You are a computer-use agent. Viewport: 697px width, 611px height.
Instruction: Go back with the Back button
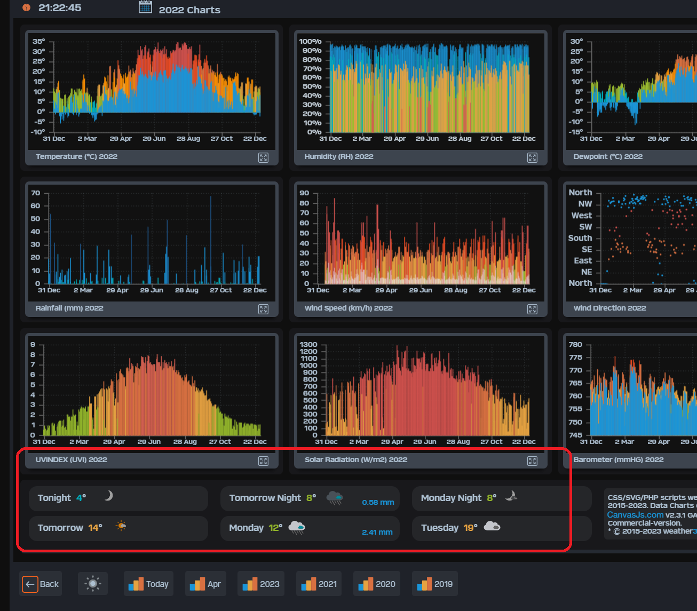pyautogui.click(x=41, y=584)
